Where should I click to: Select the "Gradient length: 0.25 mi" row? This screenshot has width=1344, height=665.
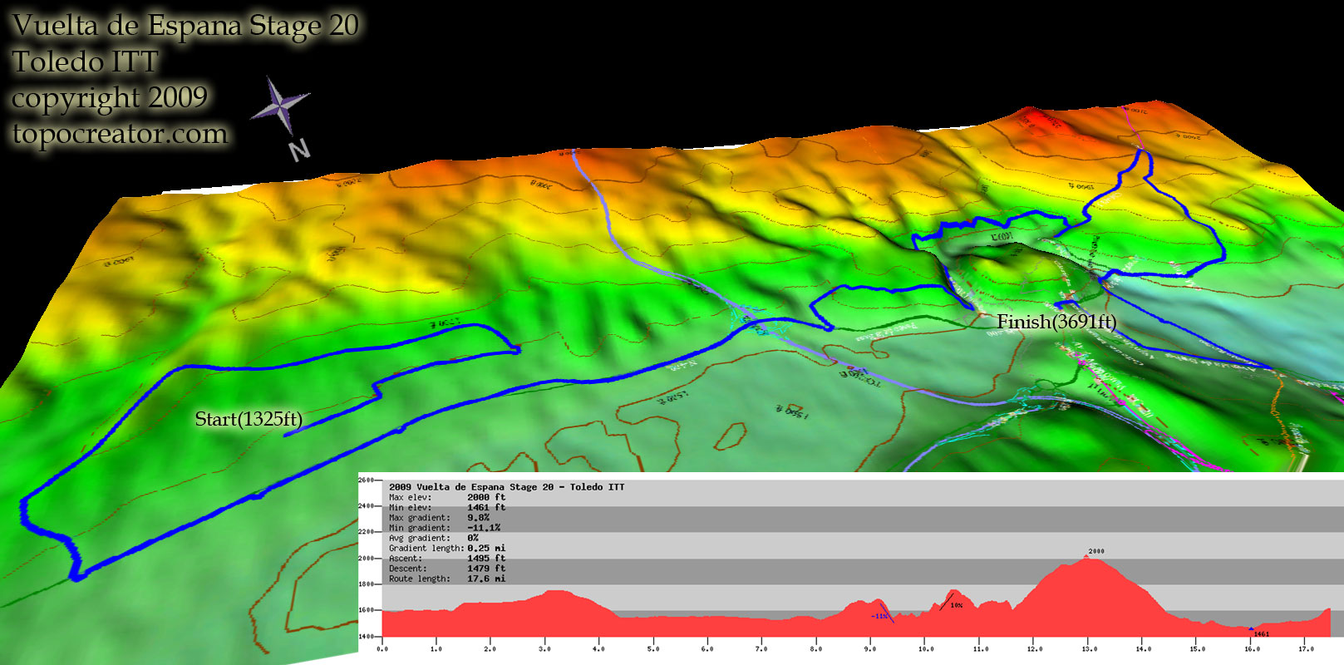(447, 548)
